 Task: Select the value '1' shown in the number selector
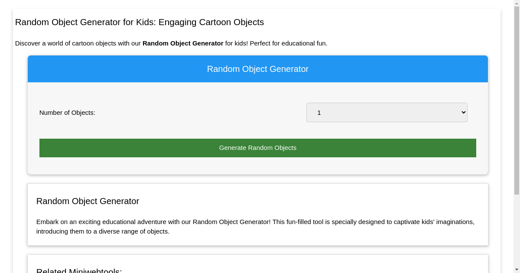pyautogui.click(x=319, y=113)
